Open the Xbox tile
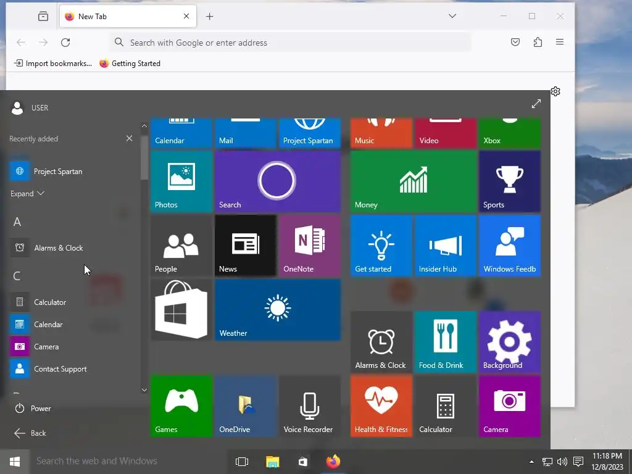 (509, 133)
